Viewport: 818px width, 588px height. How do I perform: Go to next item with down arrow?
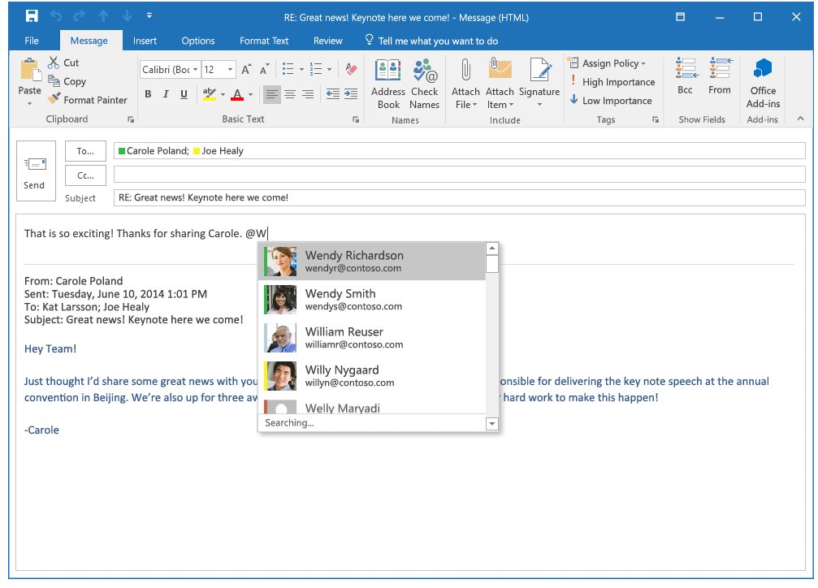click(127, 16)
